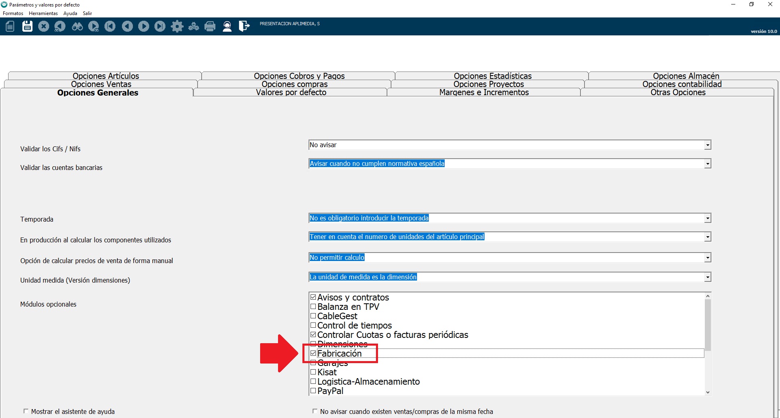Open support agent headset icon

(227, 26)
